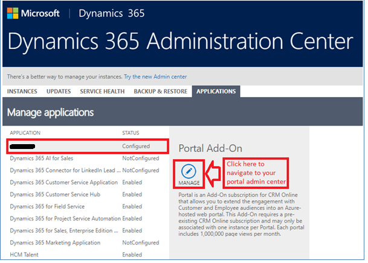Select the redacted Configured application row
This screenshot has height=263, width=368.
click(88, 146)
